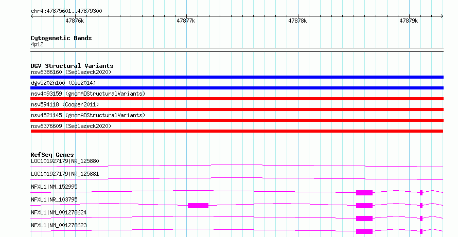Open transcript label LOC101927179|NR_125881
This screenshot has width=458, height=237.
tap(65, 174)
